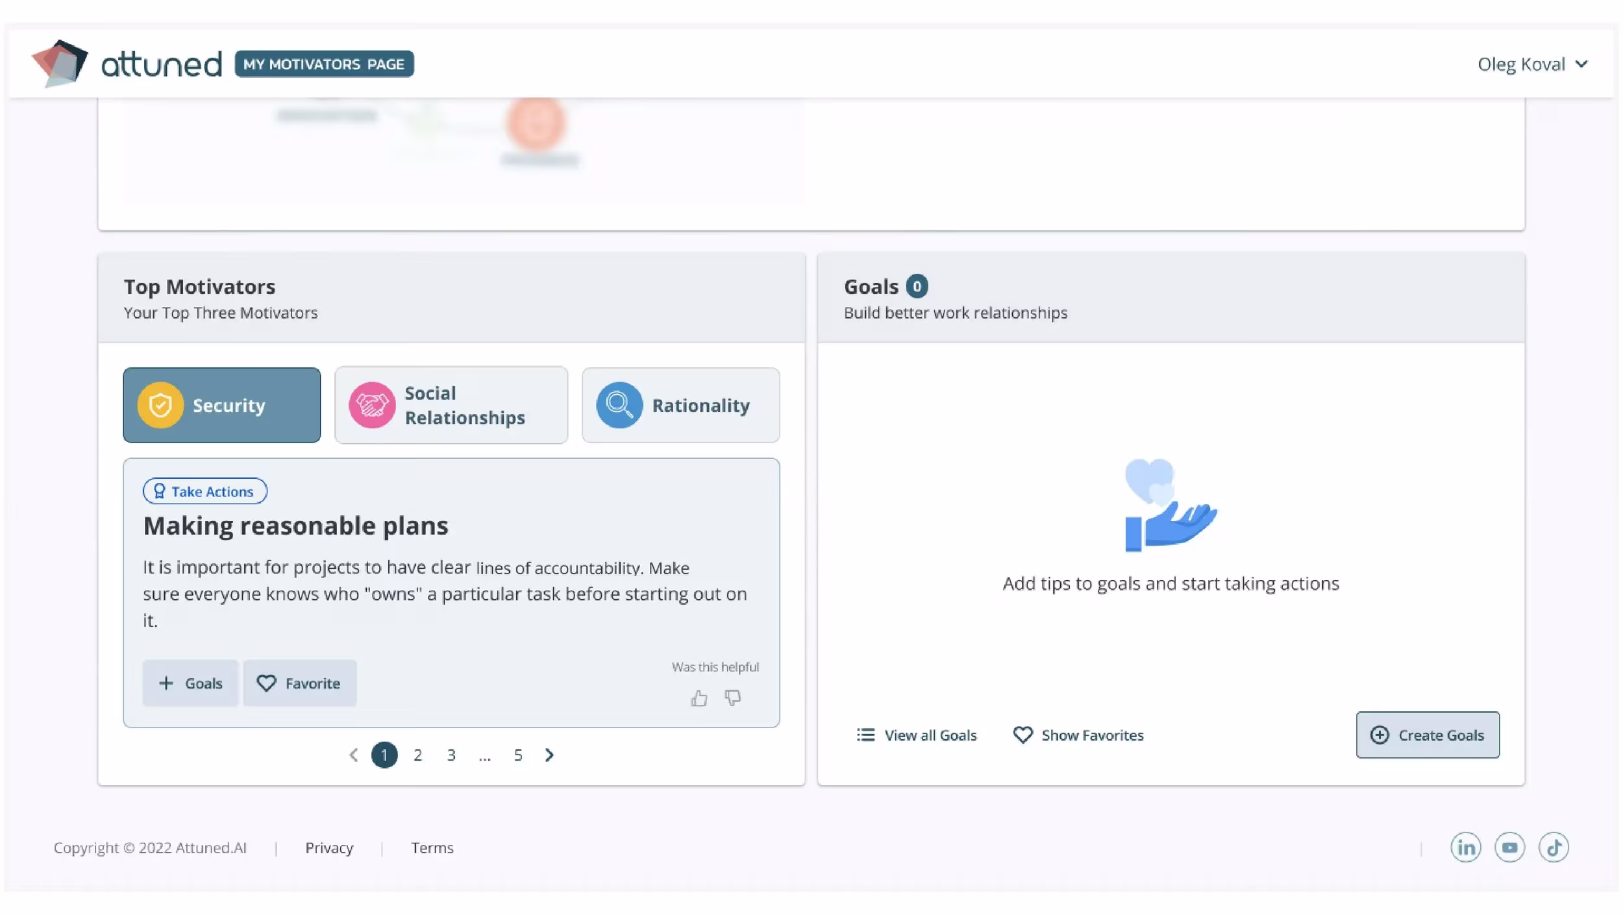The height and width of the screenshot is (915, 1623).
Task: Add tip to Goals button
Action: pyautogui.click(x=190, y=683)
